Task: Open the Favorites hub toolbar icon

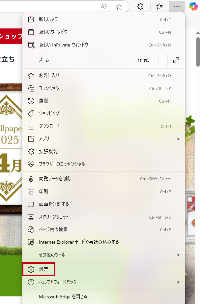Action: click(x=159, y=7)
